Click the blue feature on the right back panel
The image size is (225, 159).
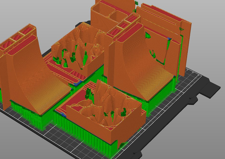point(169,38)
